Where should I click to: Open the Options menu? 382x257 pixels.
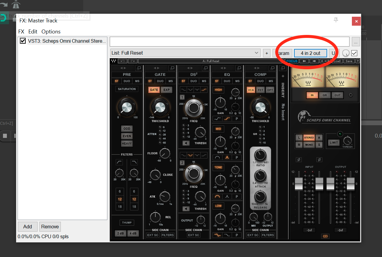pos(51,32)
